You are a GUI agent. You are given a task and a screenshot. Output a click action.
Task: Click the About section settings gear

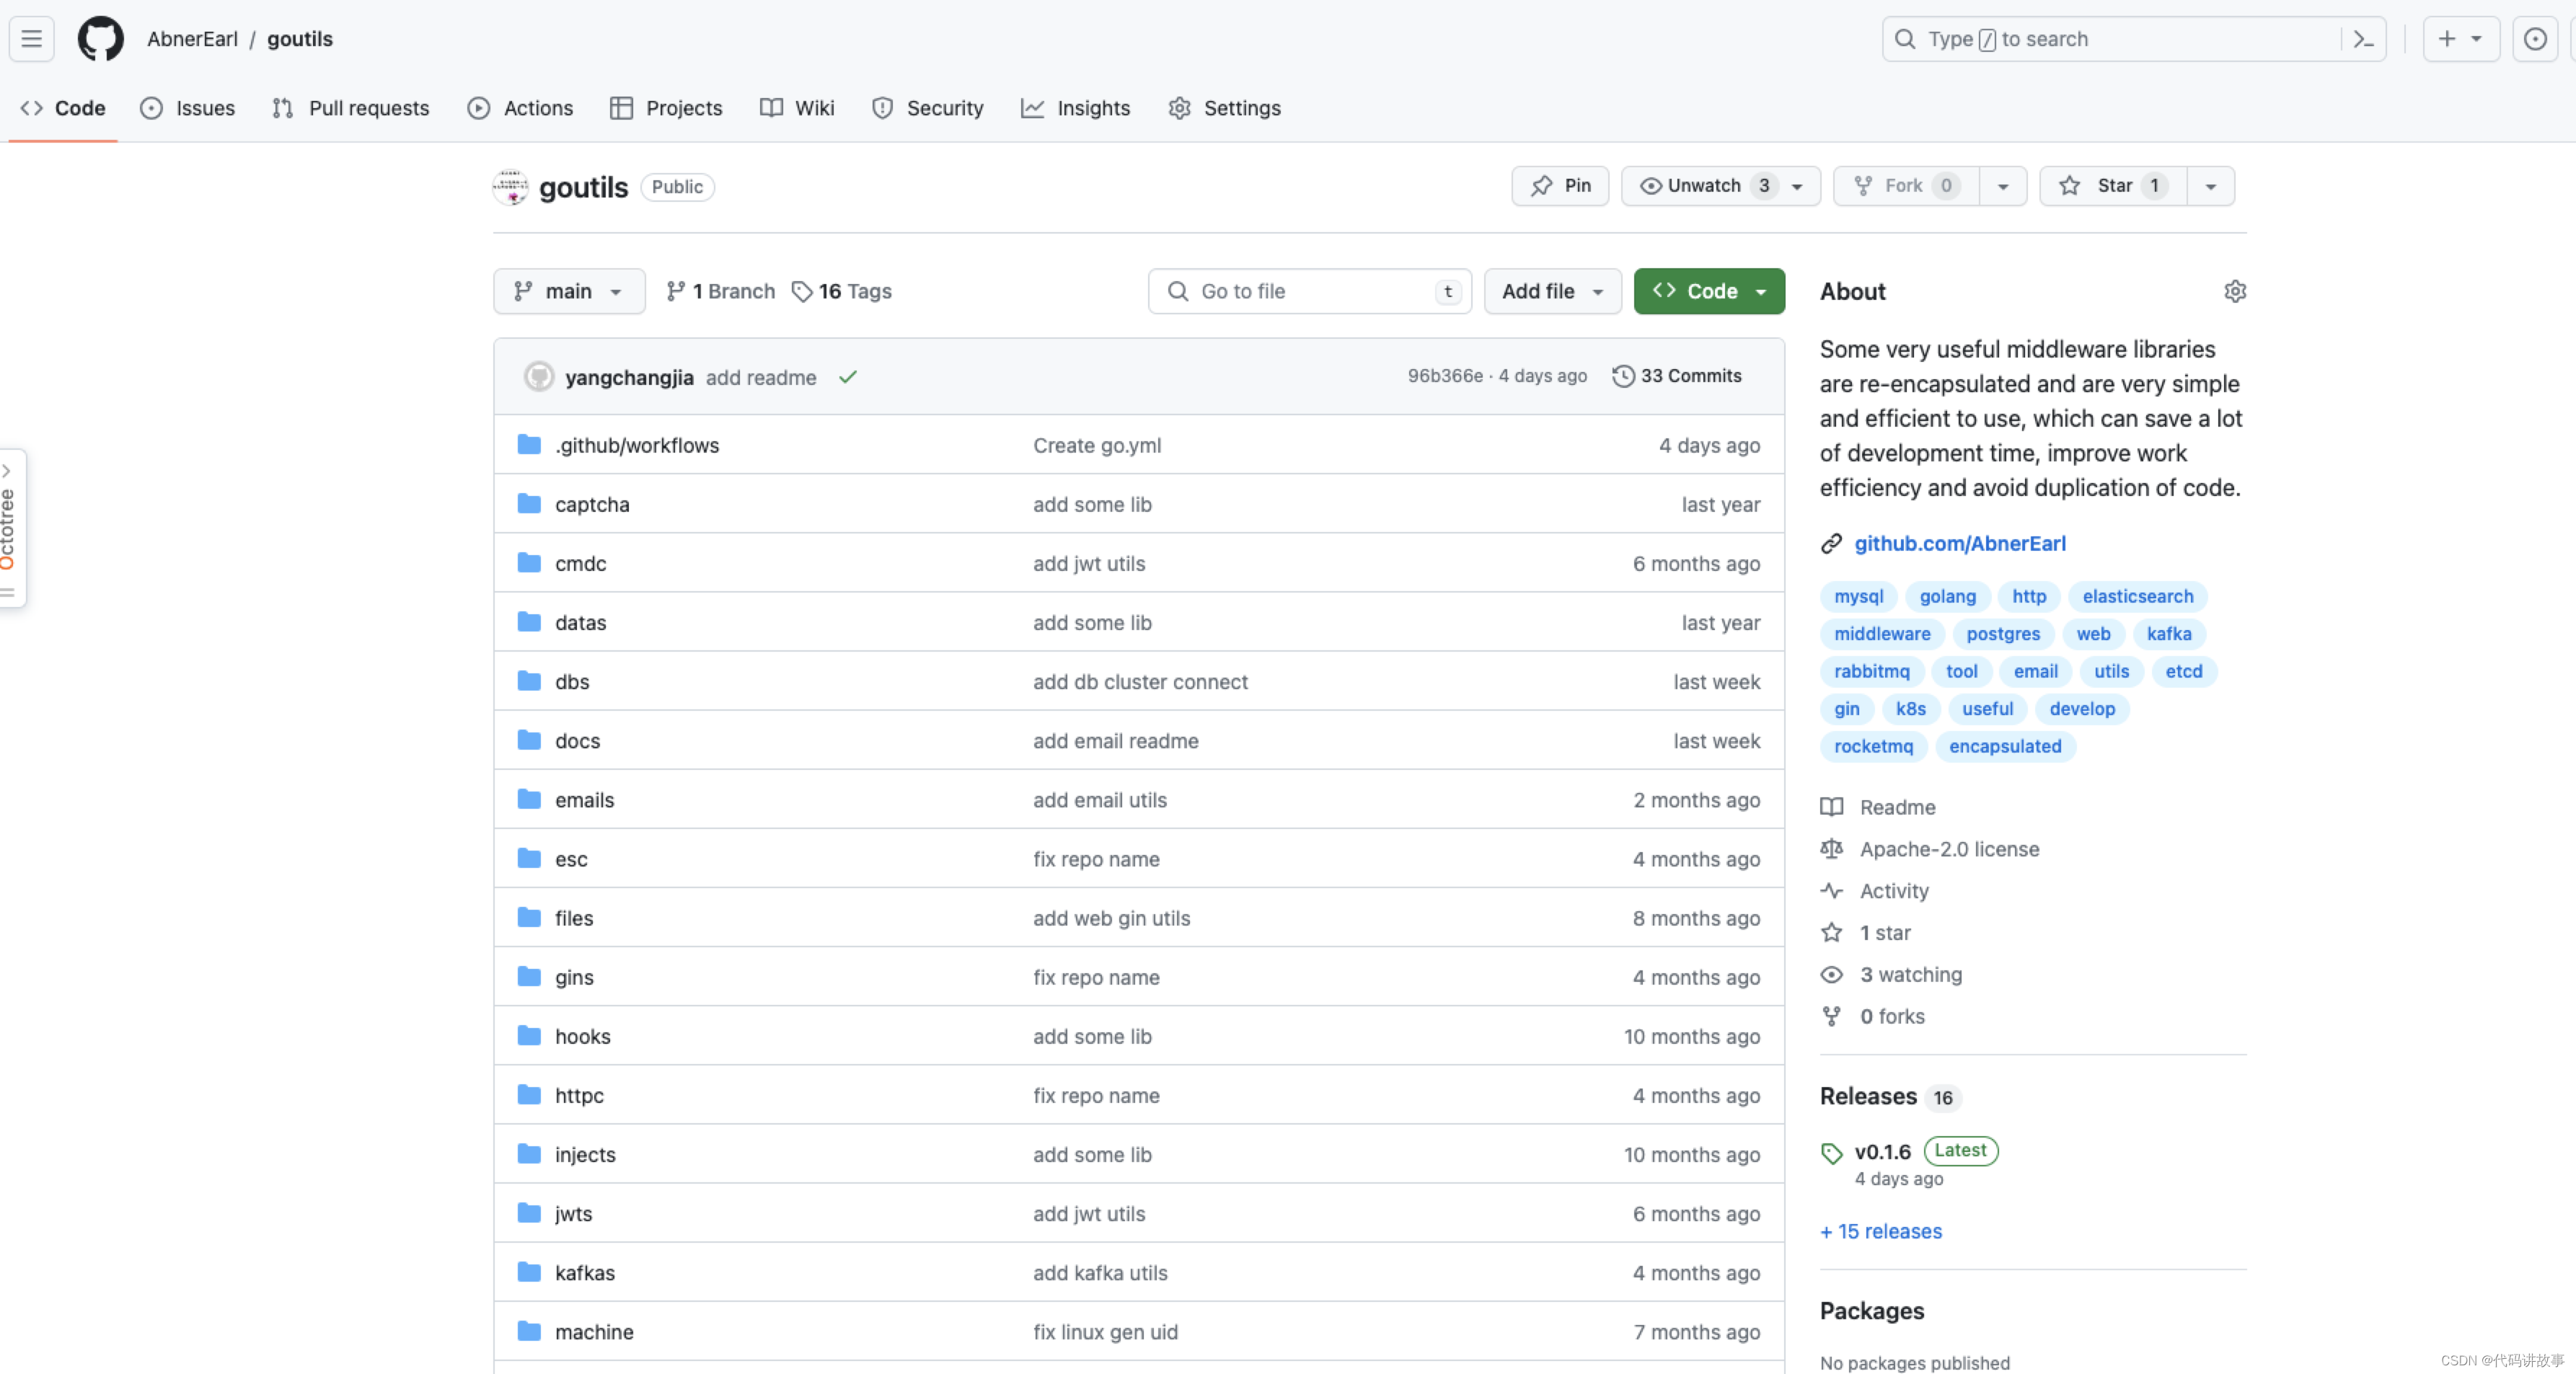[x=2234, y=291]
